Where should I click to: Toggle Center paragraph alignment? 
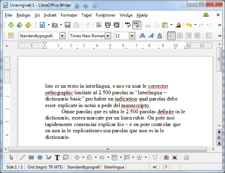[x=180, y=36]
